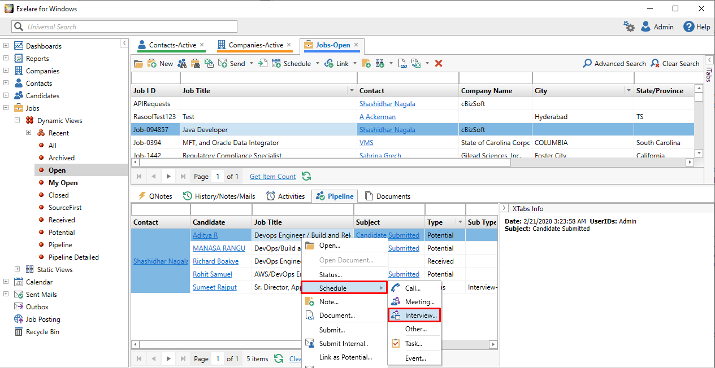This screenshot has height=368, width=715.
Task: Open the Job Title column filter dropdown
Action: [x=351, y=91]
